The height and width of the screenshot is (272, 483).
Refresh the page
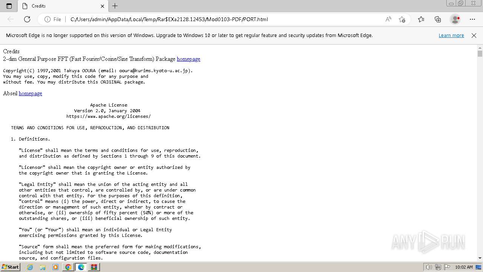tap(27, 19)
